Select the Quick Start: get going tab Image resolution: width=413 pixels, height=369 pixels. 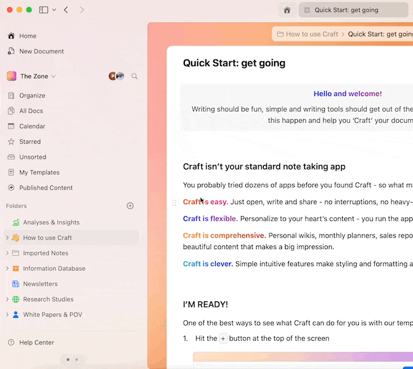tap(353, 10)
